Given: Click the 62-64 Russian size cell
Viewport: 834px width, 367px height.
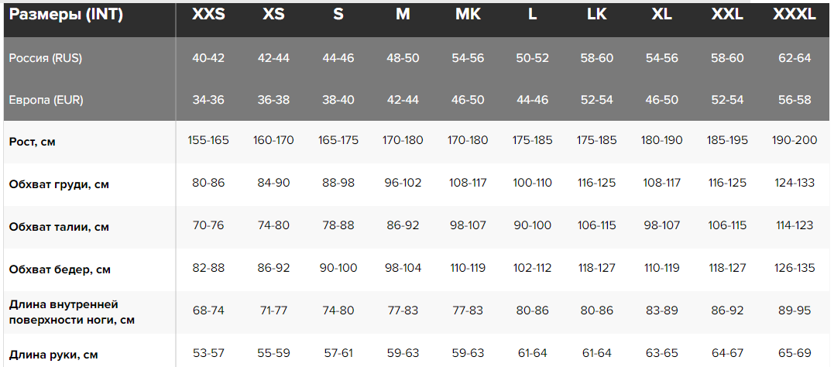Looking at the screenshot, I should tap(794, 58).
